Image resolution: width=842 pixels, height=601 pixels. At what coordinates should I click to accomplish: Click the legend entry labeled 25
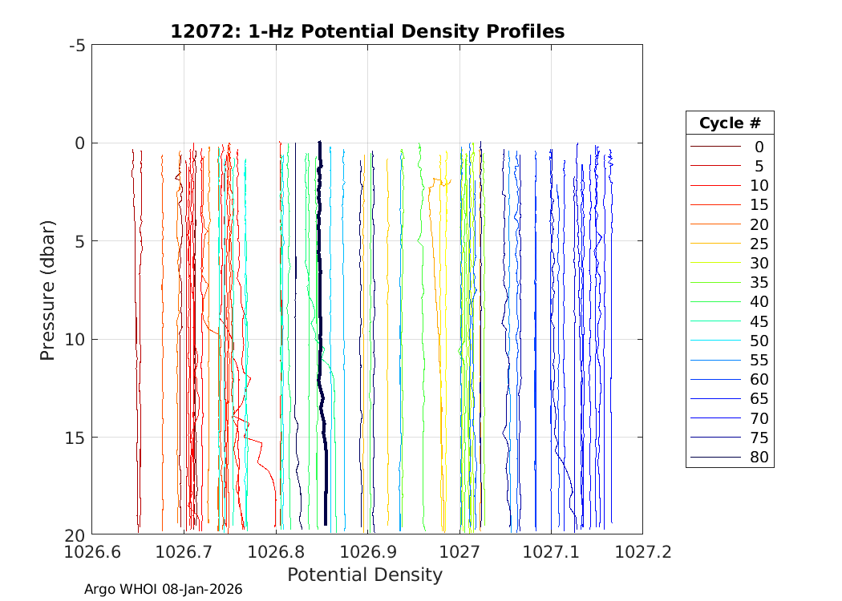click(759, 244)
